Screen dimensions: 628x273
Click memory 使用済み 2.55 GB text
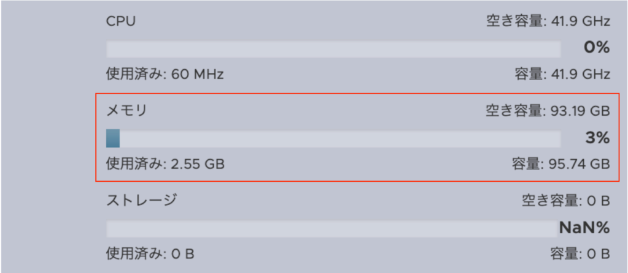(x=165, y=164)
